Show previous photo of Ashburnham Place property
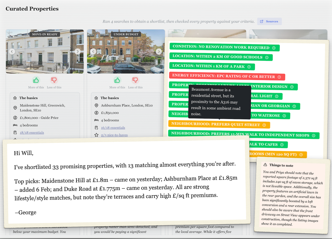This screenshot has height=239, width=332. [x=93, y=51]
